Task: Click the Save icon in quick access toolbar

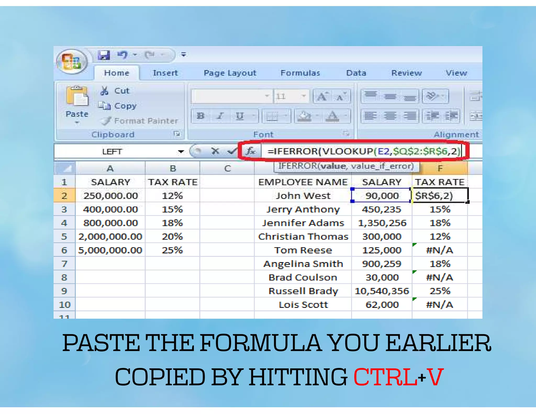Action: point(104,55)
